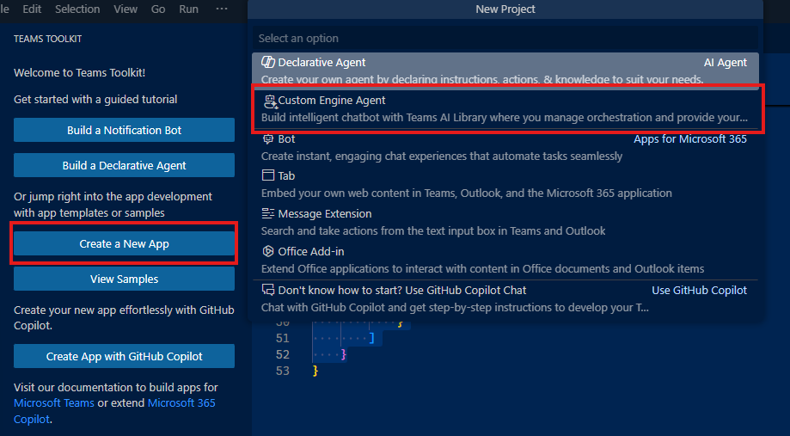790x436 pixels.
Task: Open the Microsoft Teams documentation link
Action: tap(54, 402)
